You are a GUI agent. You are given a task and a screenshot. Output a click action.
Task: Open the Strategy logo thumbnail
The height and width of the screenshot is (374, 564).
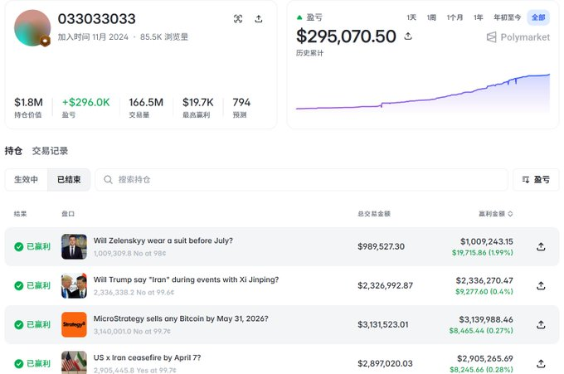[74, 325]
